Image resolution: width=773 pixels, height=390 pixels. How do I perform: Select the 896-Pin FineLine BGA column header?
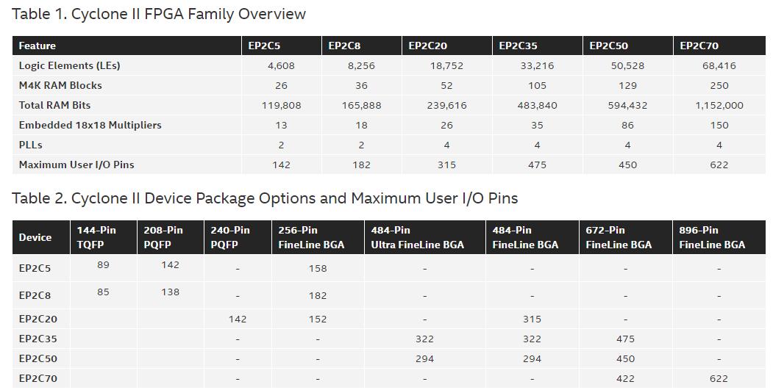click(712, 237)
